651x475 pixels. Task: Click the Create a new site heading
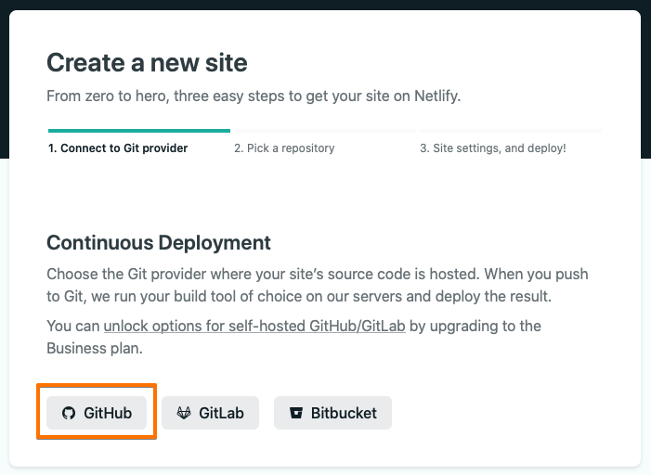147,63
